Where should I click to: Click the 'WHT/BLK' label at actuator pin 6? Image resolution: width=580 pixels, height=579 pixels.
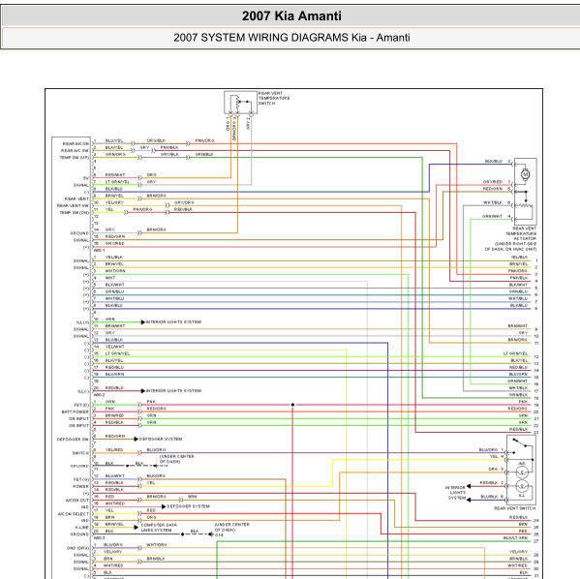tap(493, 202)
